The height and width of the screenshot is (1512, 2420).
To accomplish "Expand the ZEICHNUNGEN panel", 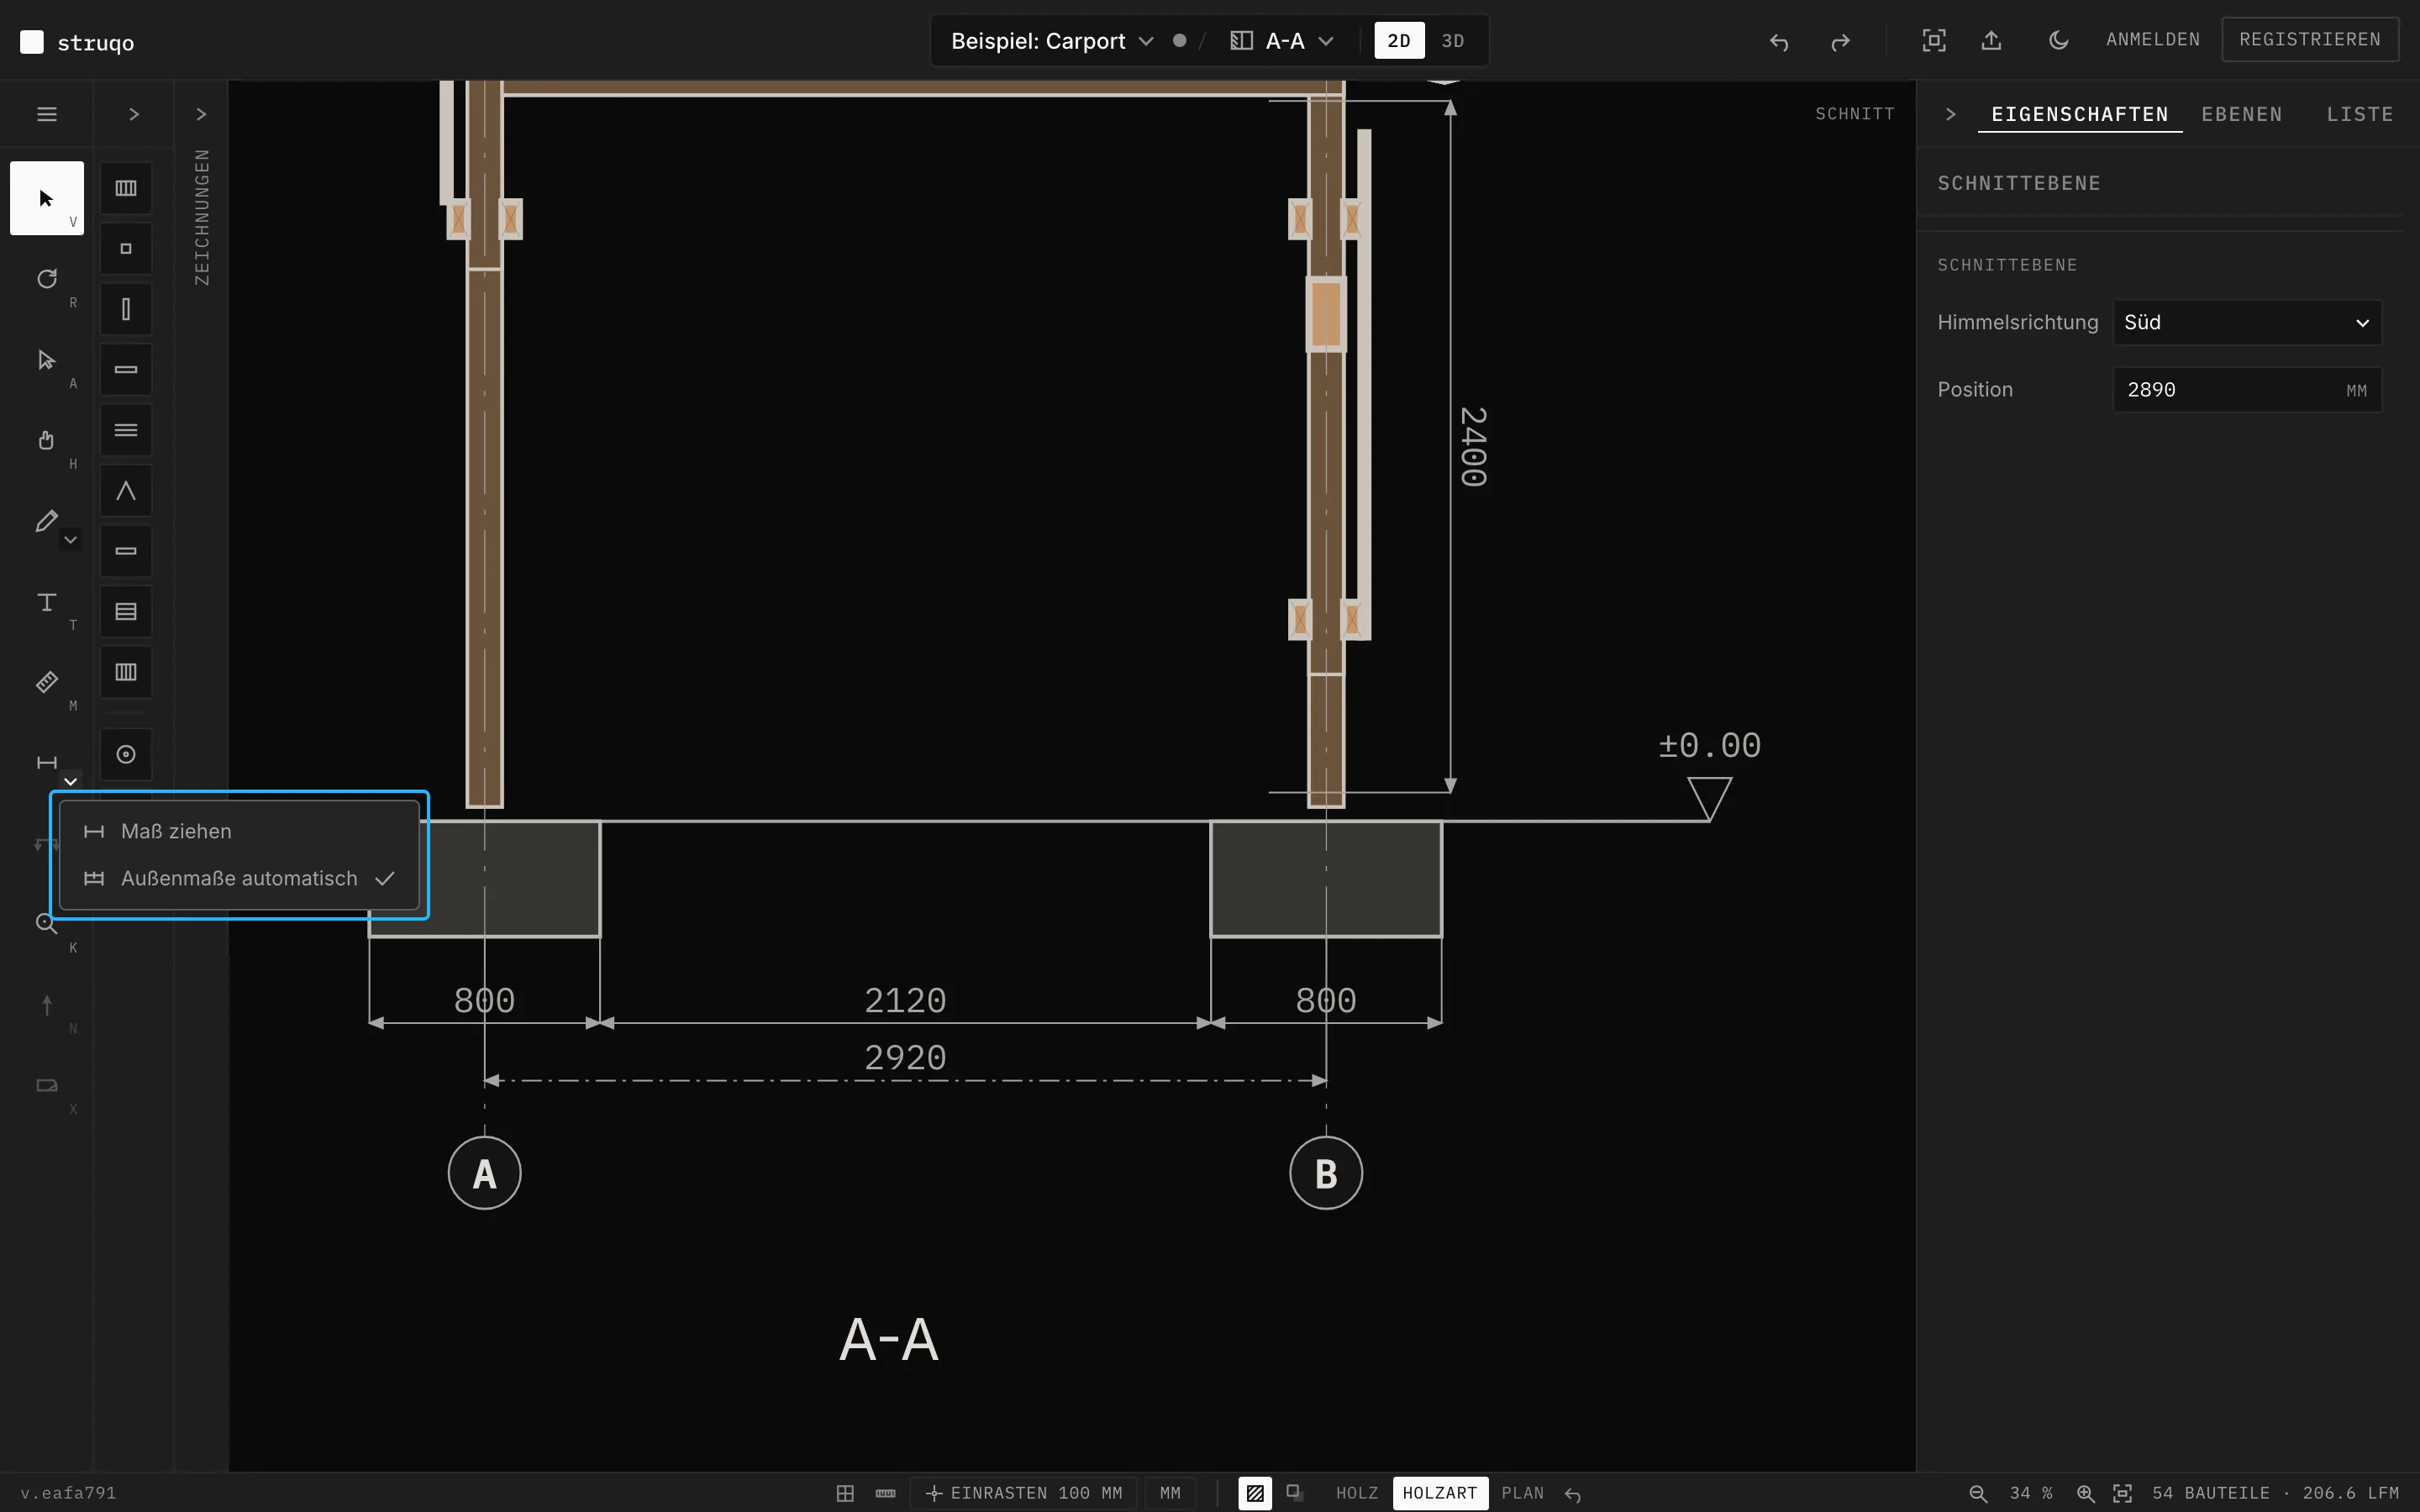I will pos(201,114).
